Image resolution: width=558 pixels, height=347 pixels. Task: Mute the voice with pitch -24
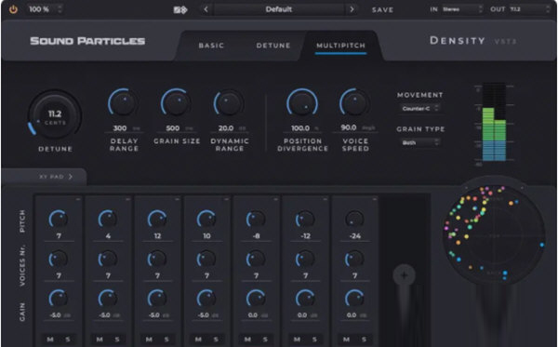click(x=346, y=340)
